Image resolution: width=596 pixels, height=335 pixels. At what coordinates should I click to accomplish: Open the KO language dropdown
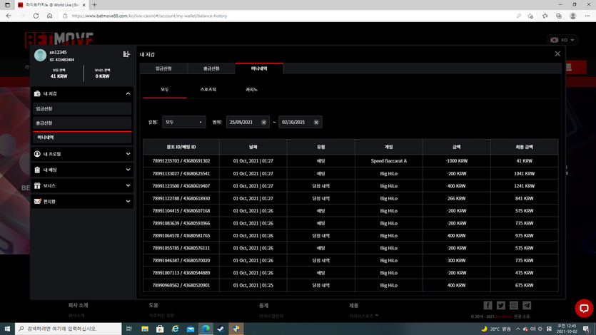tap(562, 40)
